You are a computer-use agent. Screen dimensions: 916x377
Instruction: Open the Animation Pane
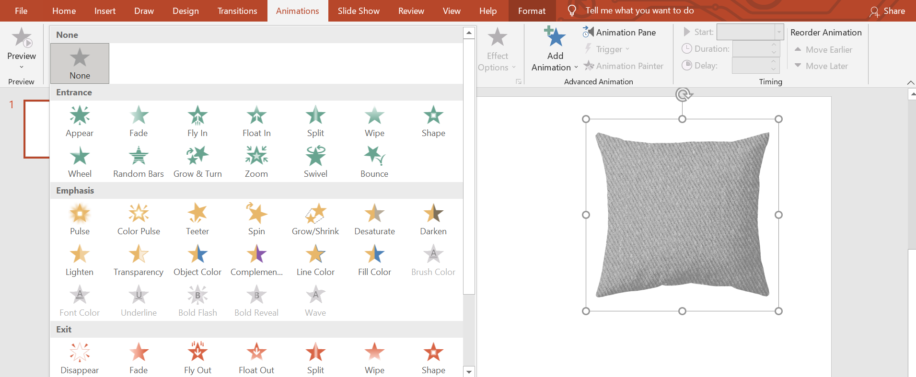pos(619,32)
